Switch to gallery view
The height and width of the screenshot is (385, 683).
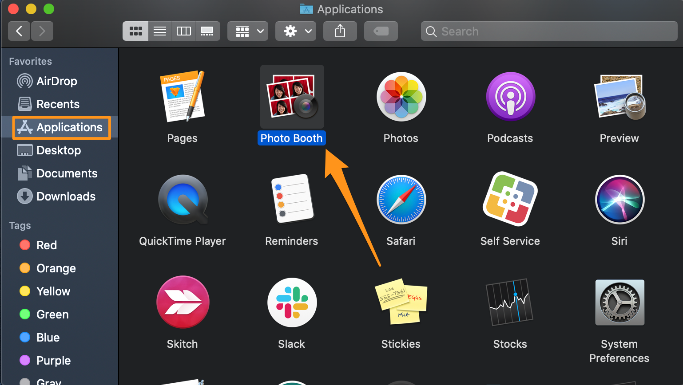207,31
